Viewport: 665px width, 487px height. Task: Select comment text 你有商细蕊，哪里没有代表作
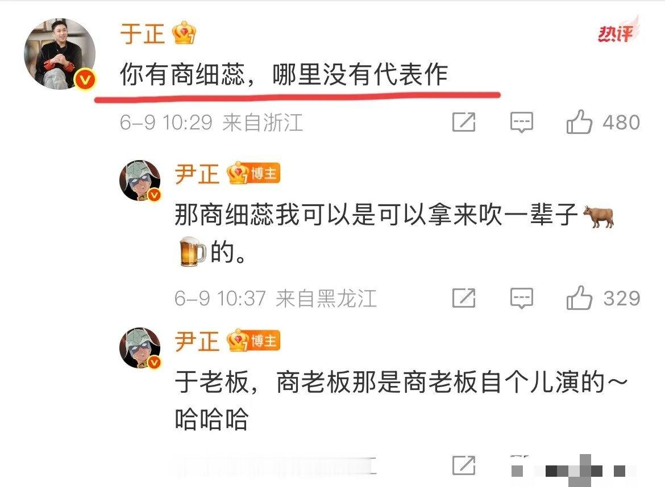pyautogui.click(x=284, y=74)
